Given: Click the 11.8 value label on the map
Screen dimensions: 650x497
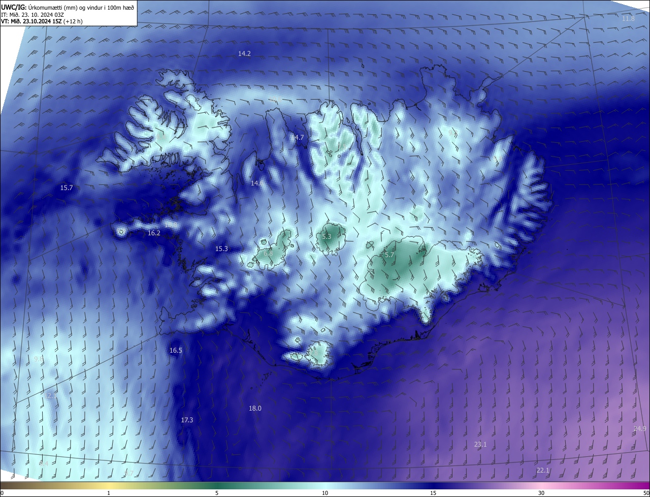Looking at the screenshot, I should (x=628, y=19).
